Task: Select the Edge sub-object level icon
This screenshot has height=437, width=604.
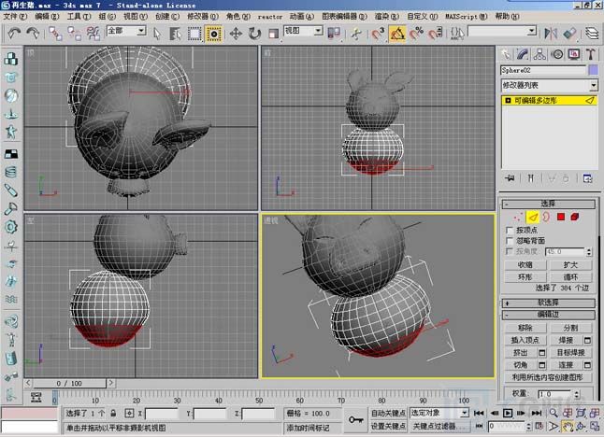Action: 533,218
